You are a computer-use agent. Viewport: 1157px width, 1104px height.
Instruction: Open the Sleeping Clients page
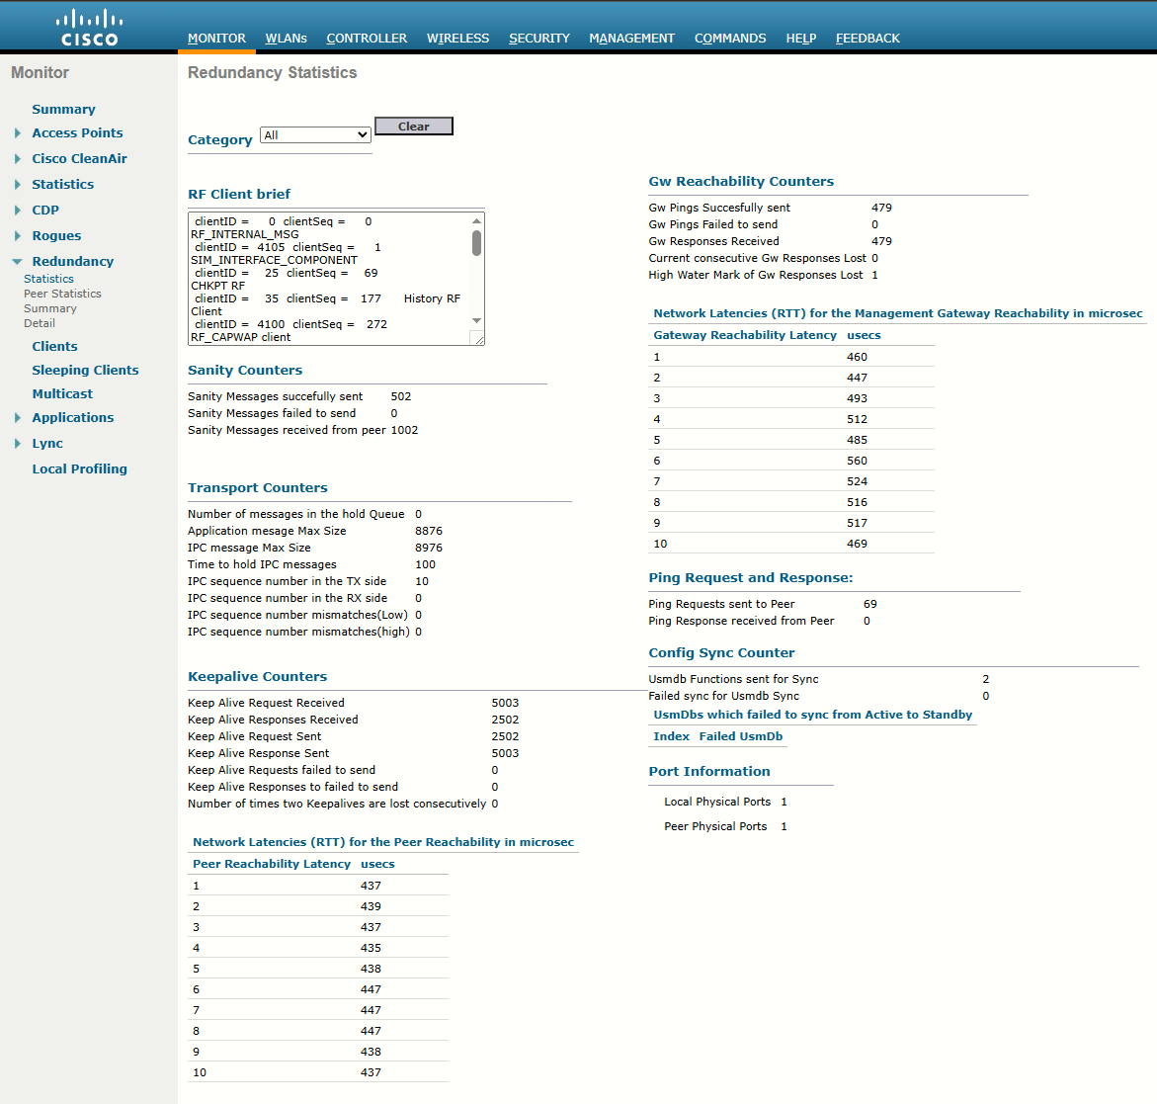click(85, 371)
